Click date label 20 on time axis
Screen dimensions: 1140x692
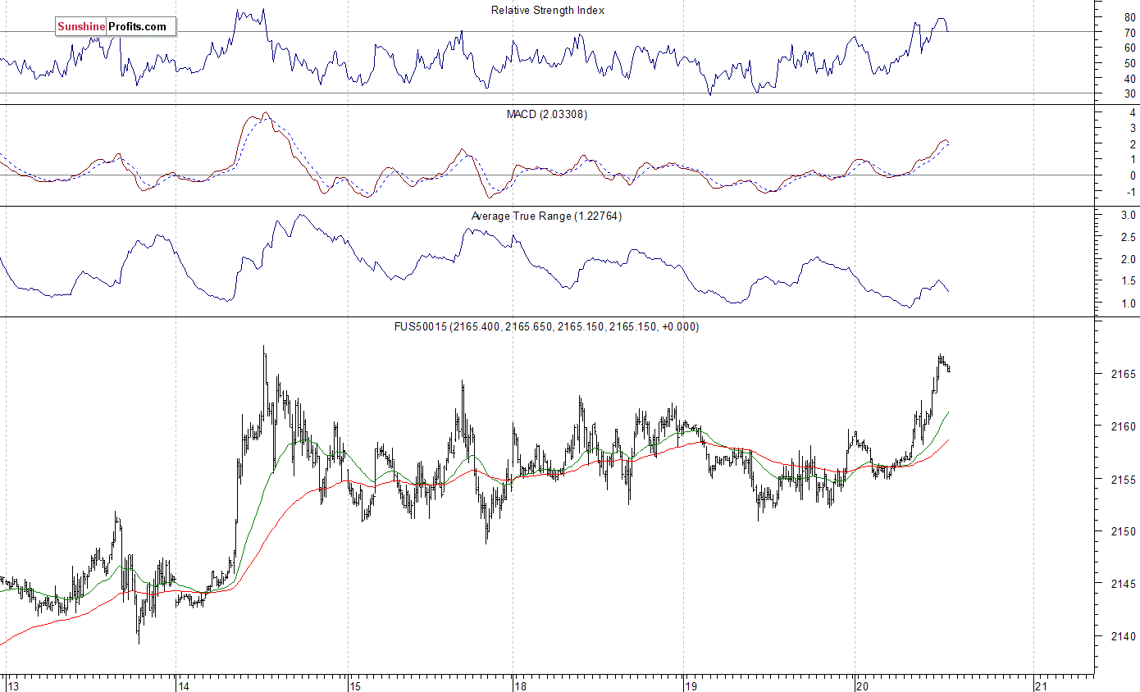[x=861, y=685]
